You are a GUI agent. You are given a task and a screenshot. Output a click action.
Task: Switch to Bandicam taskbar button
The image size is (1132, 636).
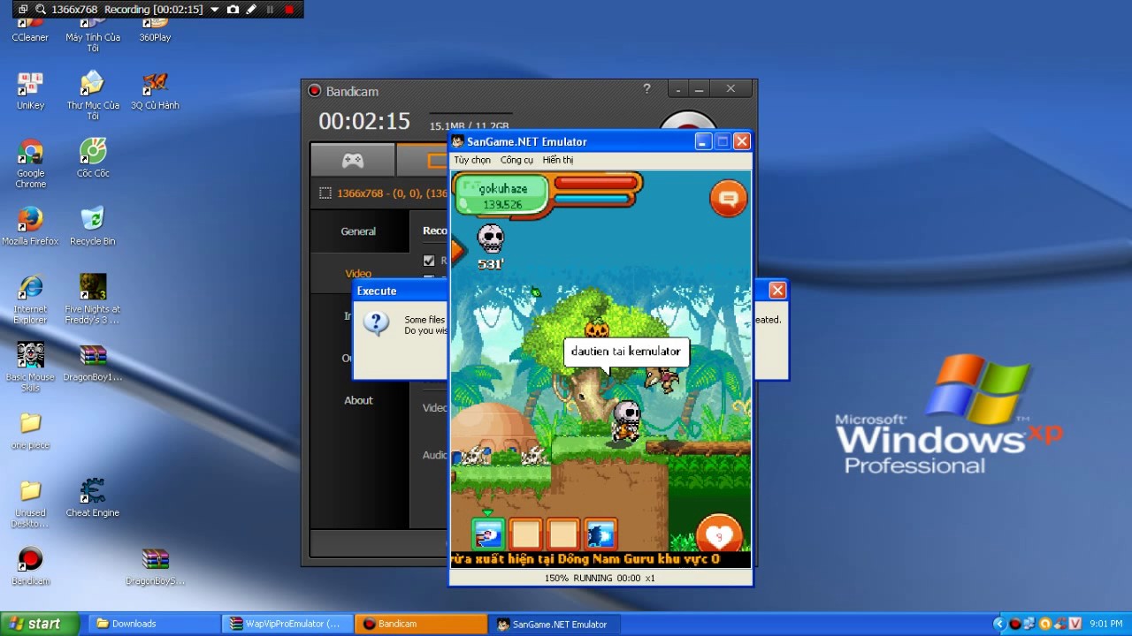pyautogui.click(x=420, y=624)
